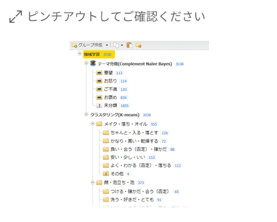Viewport: 277px width, 222px height.
Task: Click the delete group folder icon
Action: pos(138,45)
